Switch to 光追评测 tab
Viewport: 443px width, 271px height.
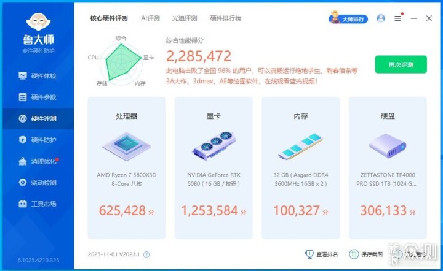tap(185, 18)
